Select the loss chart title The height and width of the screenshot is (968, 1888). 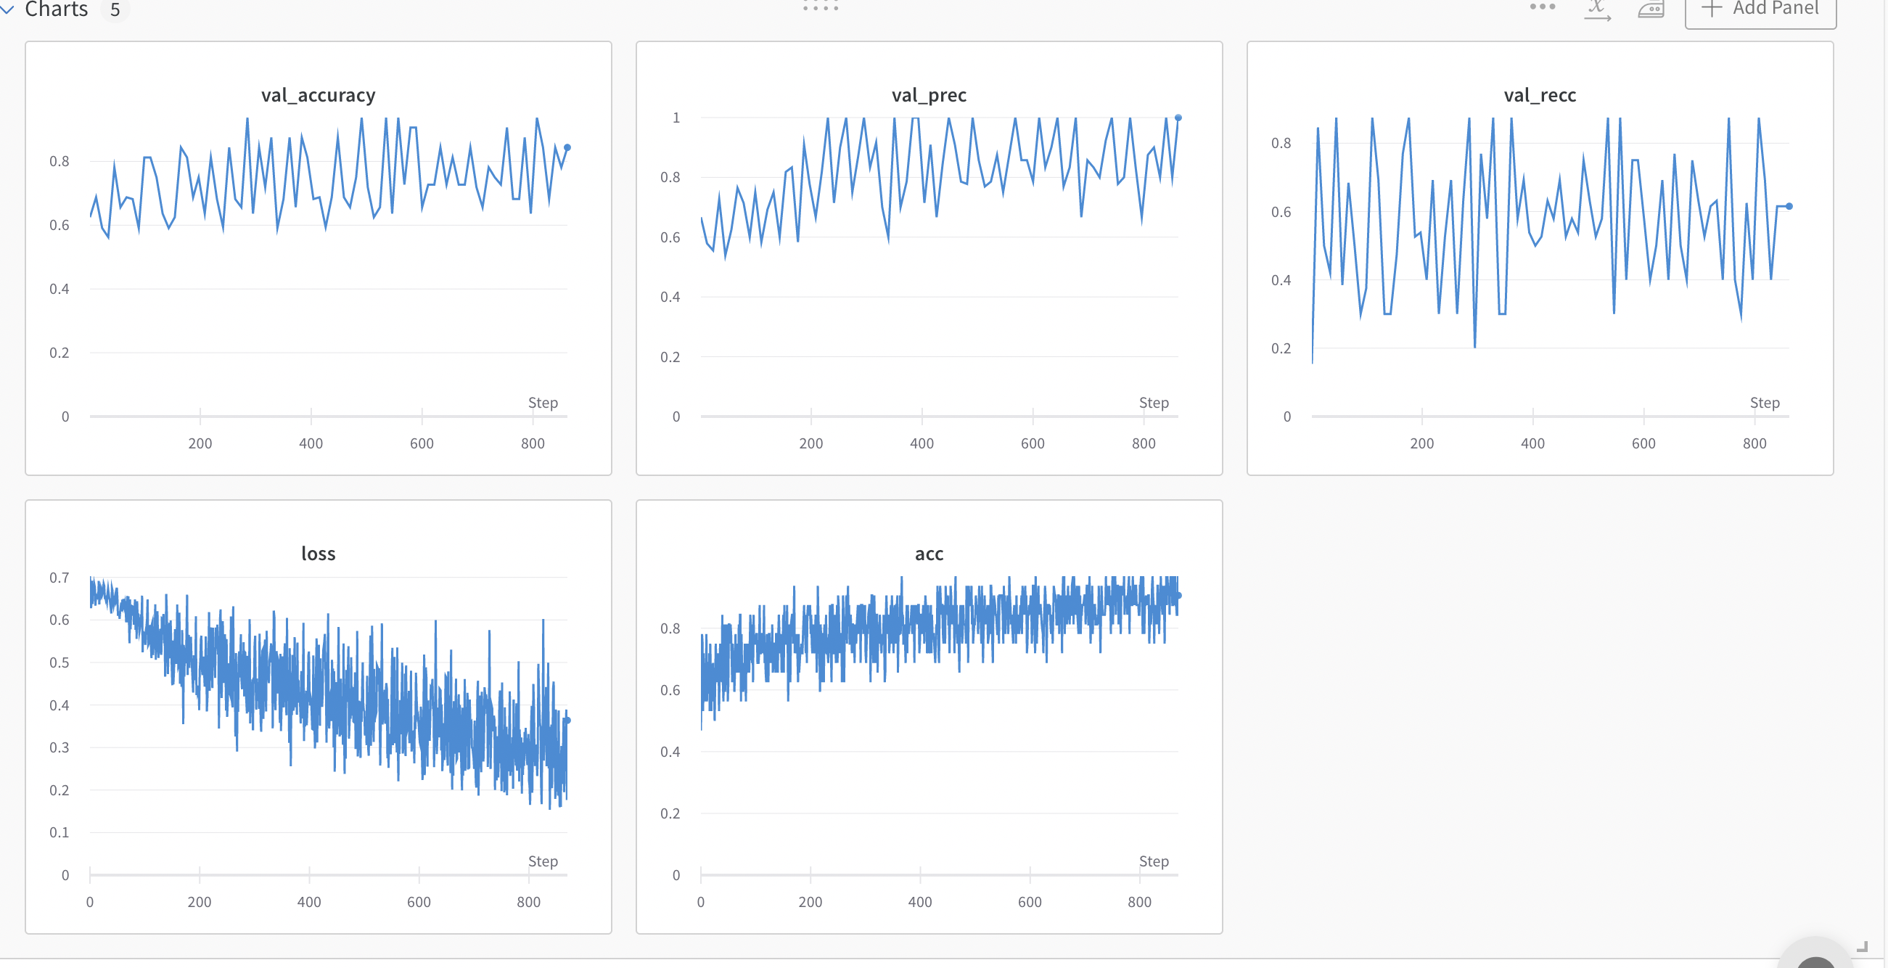tap(318, 554)
